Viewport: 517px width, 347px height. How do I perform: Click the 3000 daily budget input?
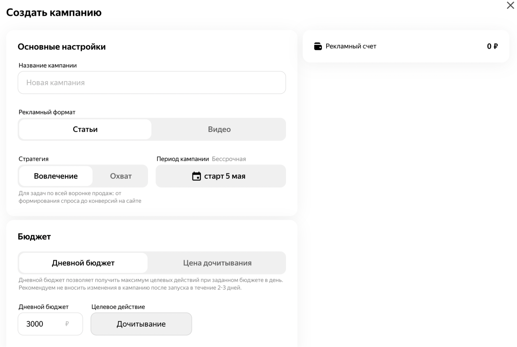[41, 324]
